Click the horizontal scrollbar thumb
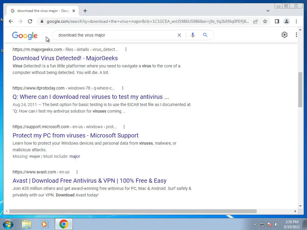 coord(133,211)
